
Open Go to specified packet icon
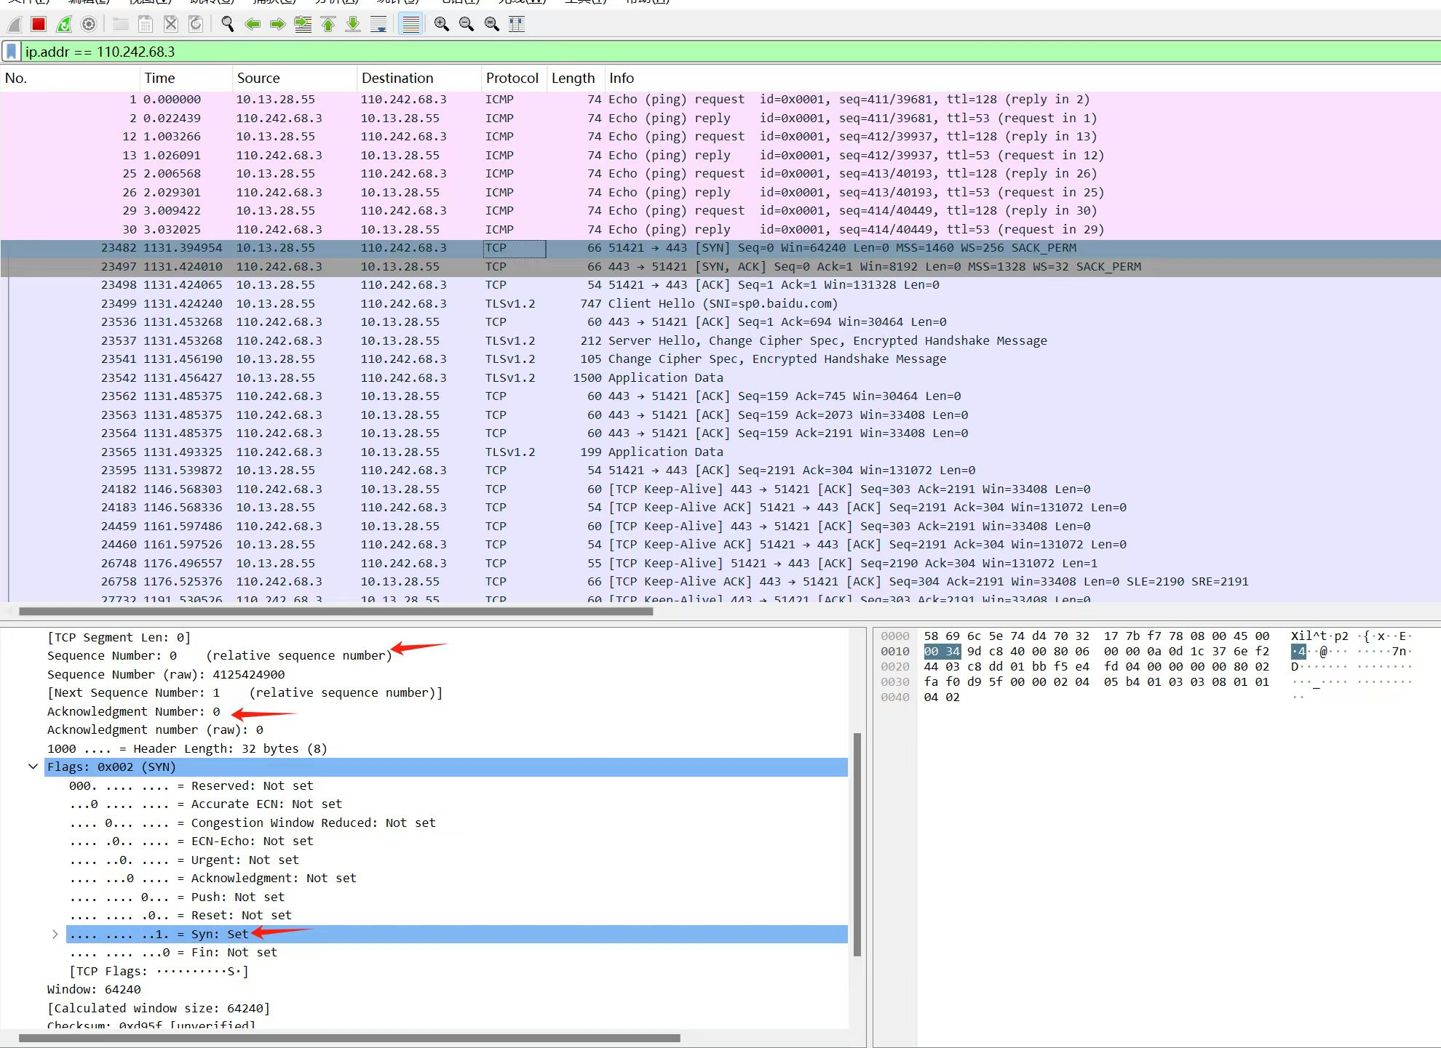[303, 25]
